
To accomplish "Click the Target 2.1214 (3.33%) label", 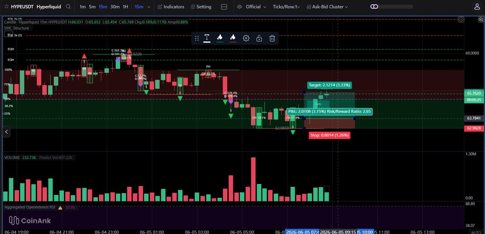I will tap(329, 85).
